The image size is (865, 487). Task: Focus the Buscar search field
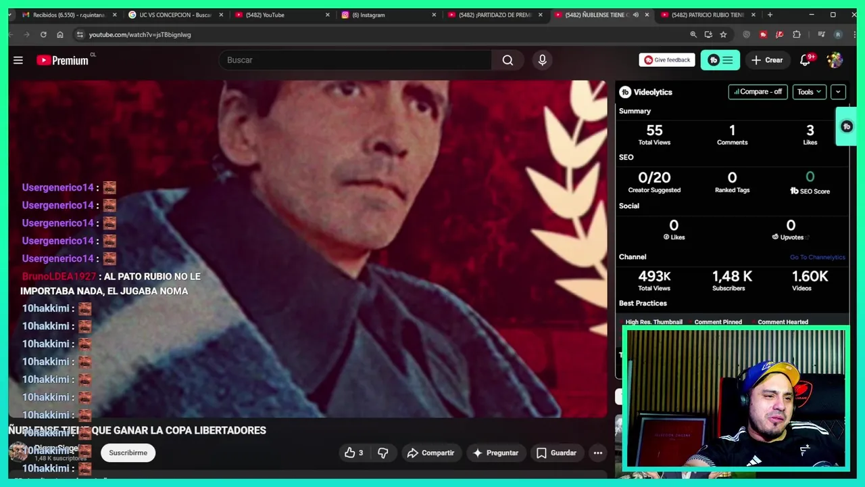point(355,60)
